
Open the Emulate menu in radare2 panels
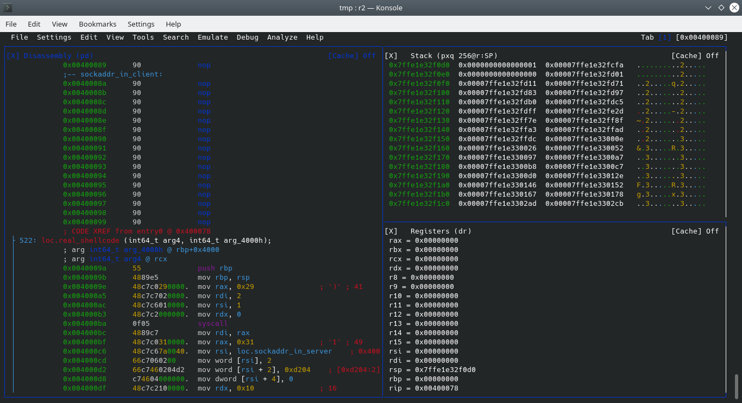click(x=212, y=37)
